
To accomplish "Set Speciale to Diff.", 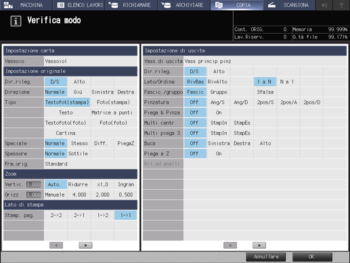I will pos(102,143).
